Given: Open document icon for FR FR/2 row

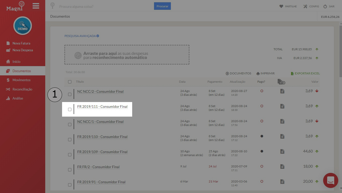Looking at the screenshot, I should (282, 167).
